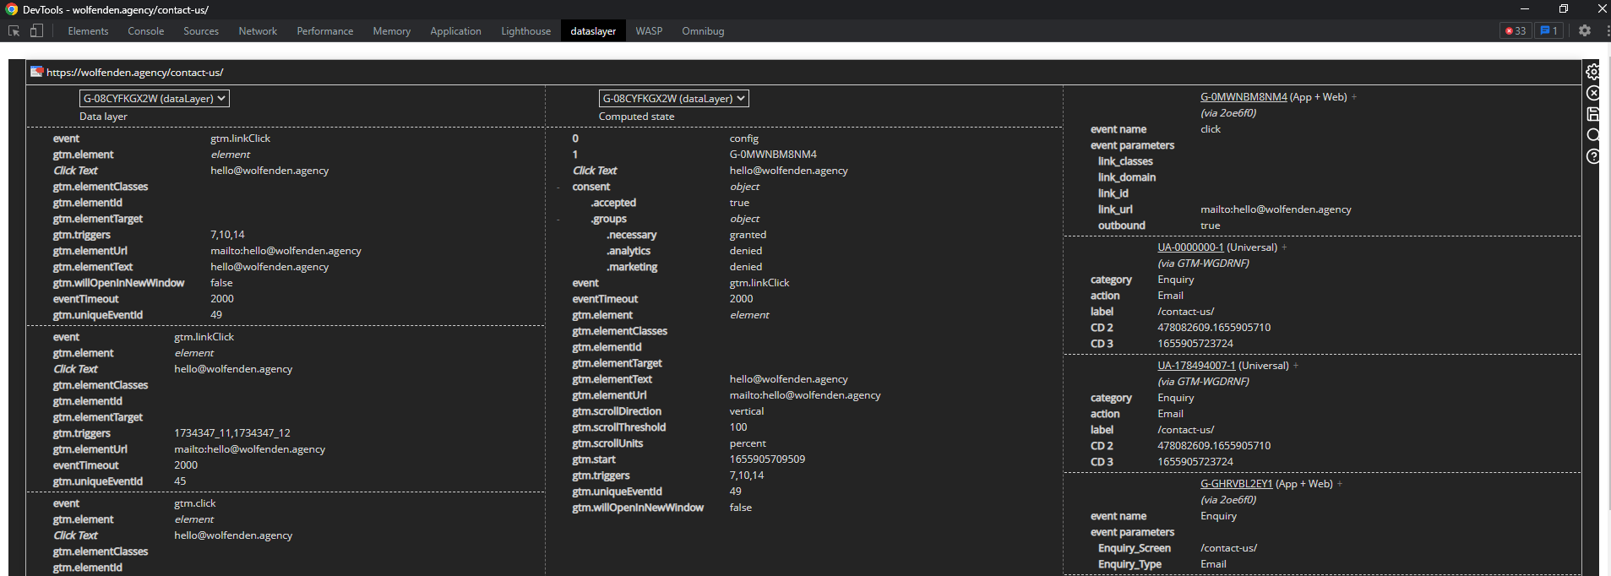Click the .necessary granted value

[748, 235]
